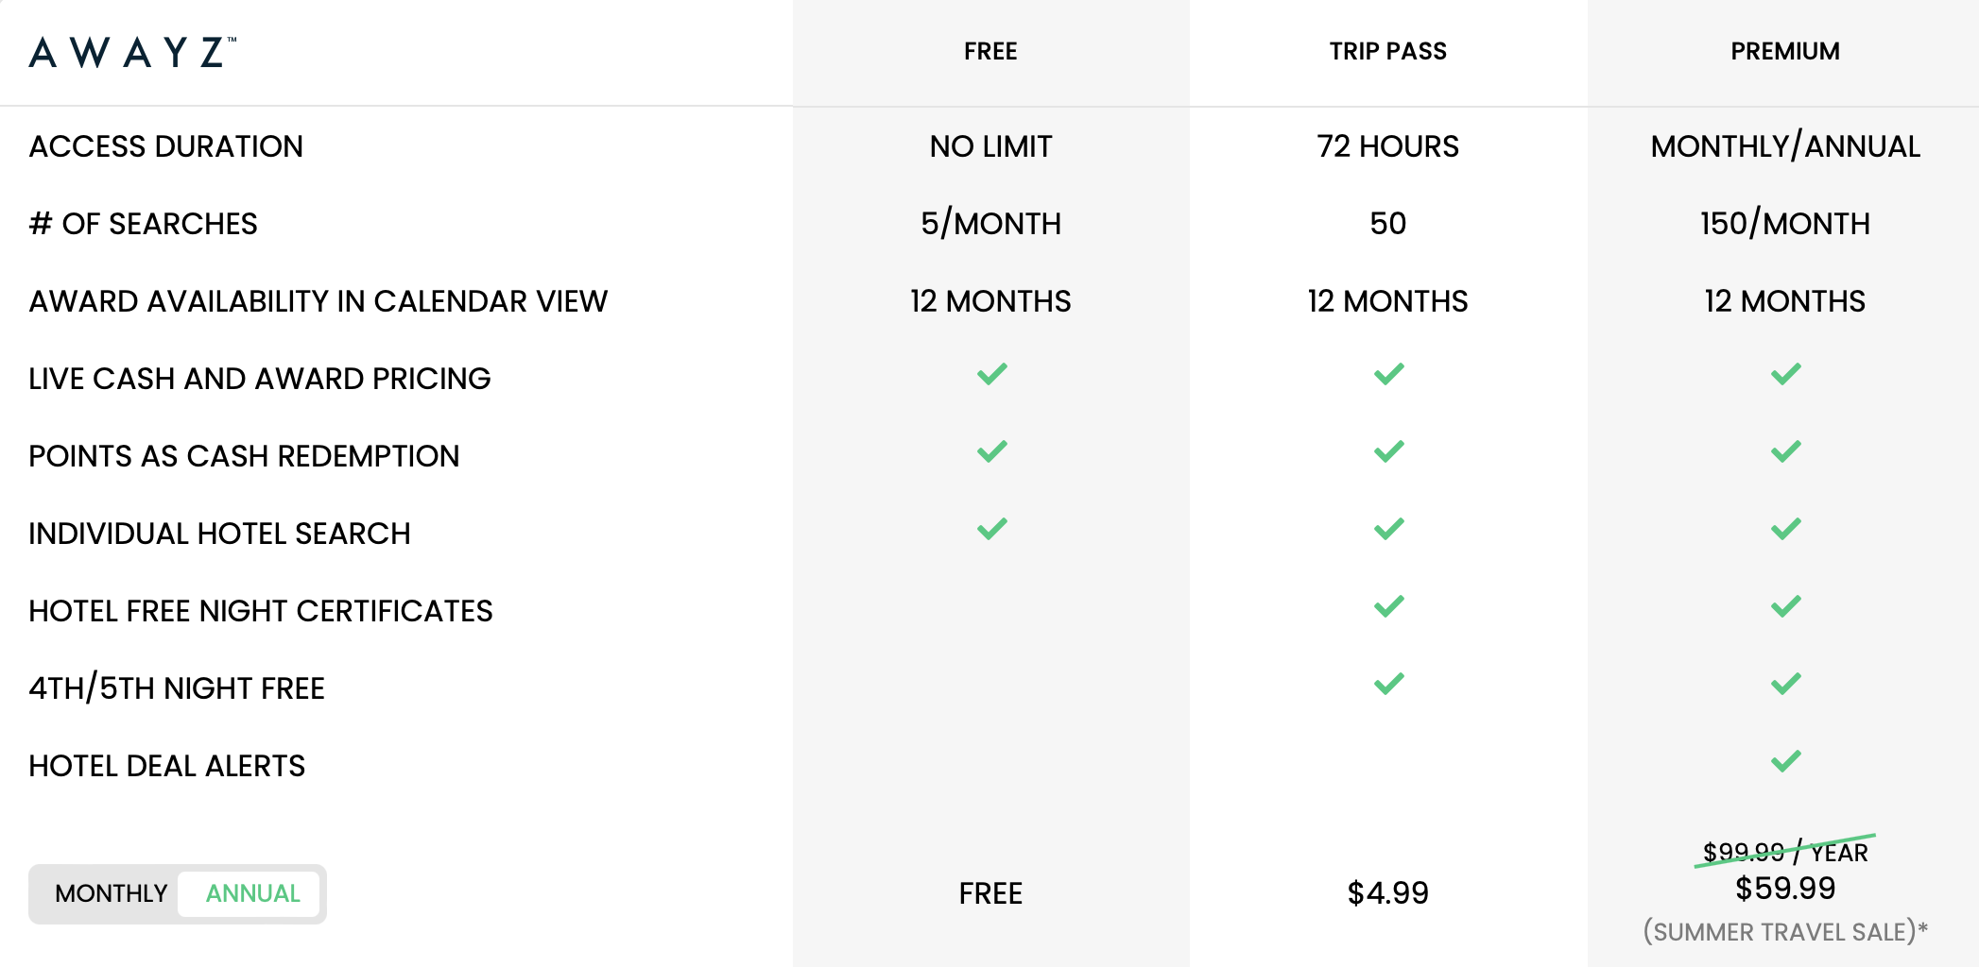This screenshot has height=967, width=1979.
Task: Click Trip Pass checkmark for Live Cash and Award Pricing
Action: click(x=1388, y=374)
